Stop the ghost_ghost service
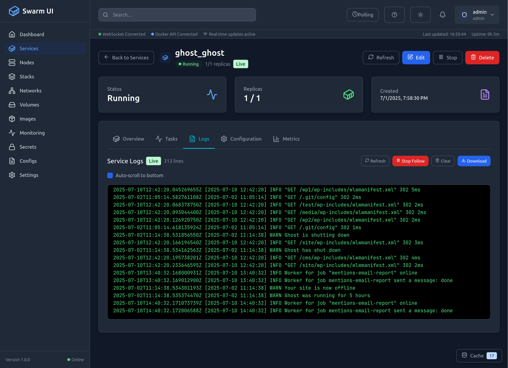508x368 pixels. [448, 58]
